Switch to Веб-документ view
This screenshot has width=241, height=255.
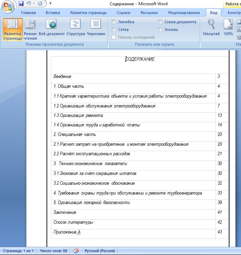[52, 29]
